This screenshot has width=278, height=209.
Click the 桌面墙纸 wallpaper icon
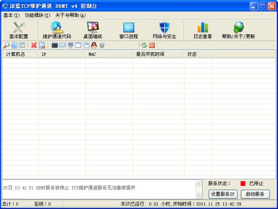pos(93,30)
